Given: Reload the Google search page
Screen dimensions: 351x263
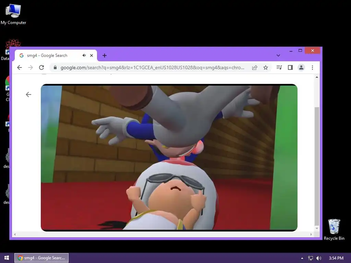Looking at the screenshot, I should [41, 67].
